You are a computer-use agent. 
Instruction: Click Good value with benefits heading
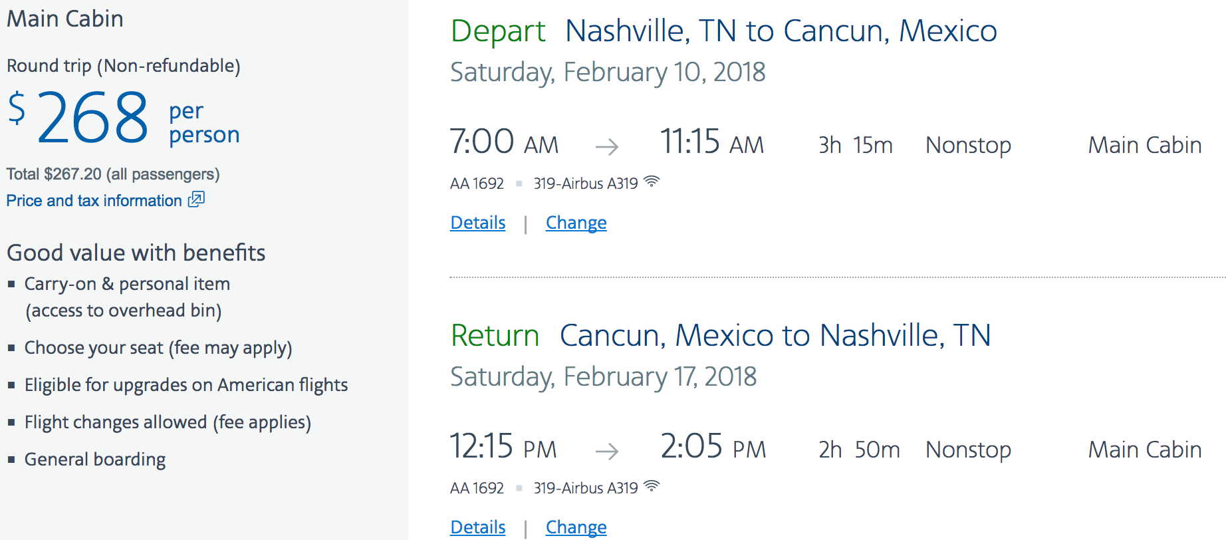[136, 253]
